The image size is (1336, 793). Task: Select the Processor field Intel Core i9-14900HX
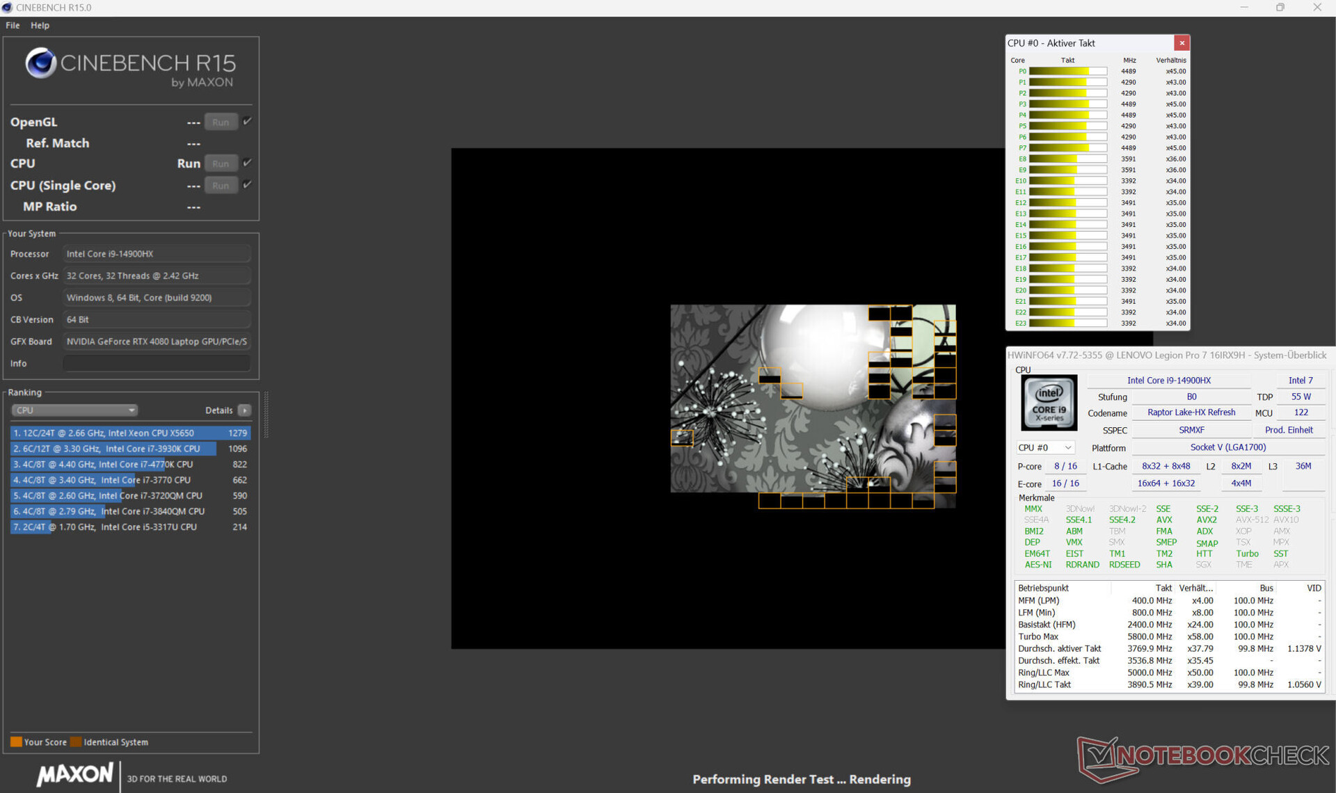pos(157,254)
